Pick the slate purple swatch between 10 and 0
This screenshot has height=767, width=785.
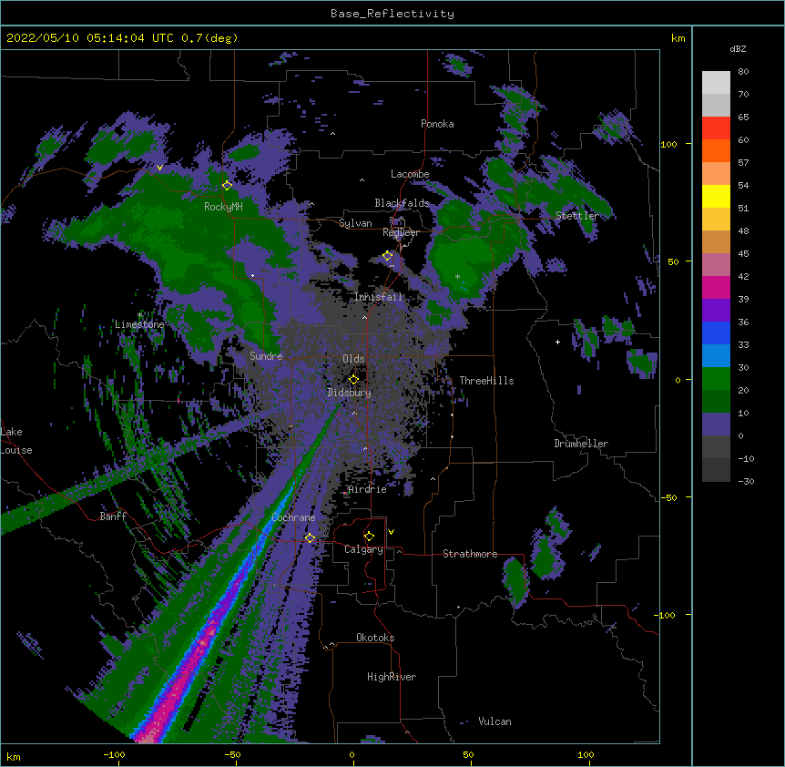716,424
